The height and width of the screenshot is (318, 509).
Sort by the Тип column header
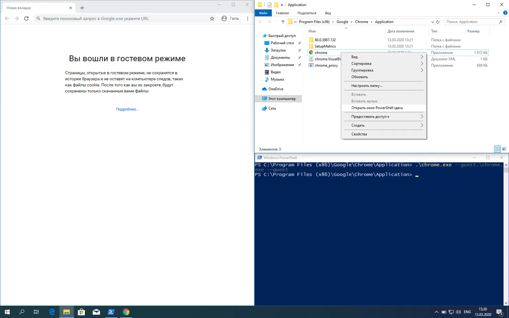click(434, 31)
